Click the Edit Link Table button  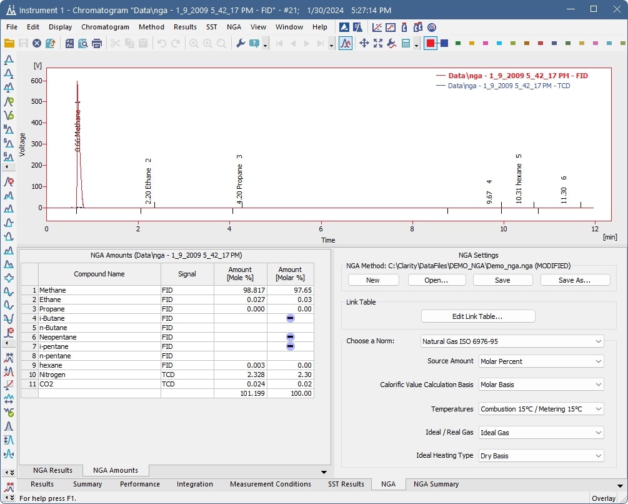pyautogui.click(x=478, y=316)
